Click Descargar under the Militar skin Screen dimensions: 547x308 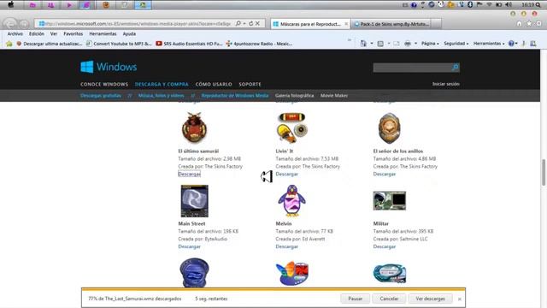(384, 246)
